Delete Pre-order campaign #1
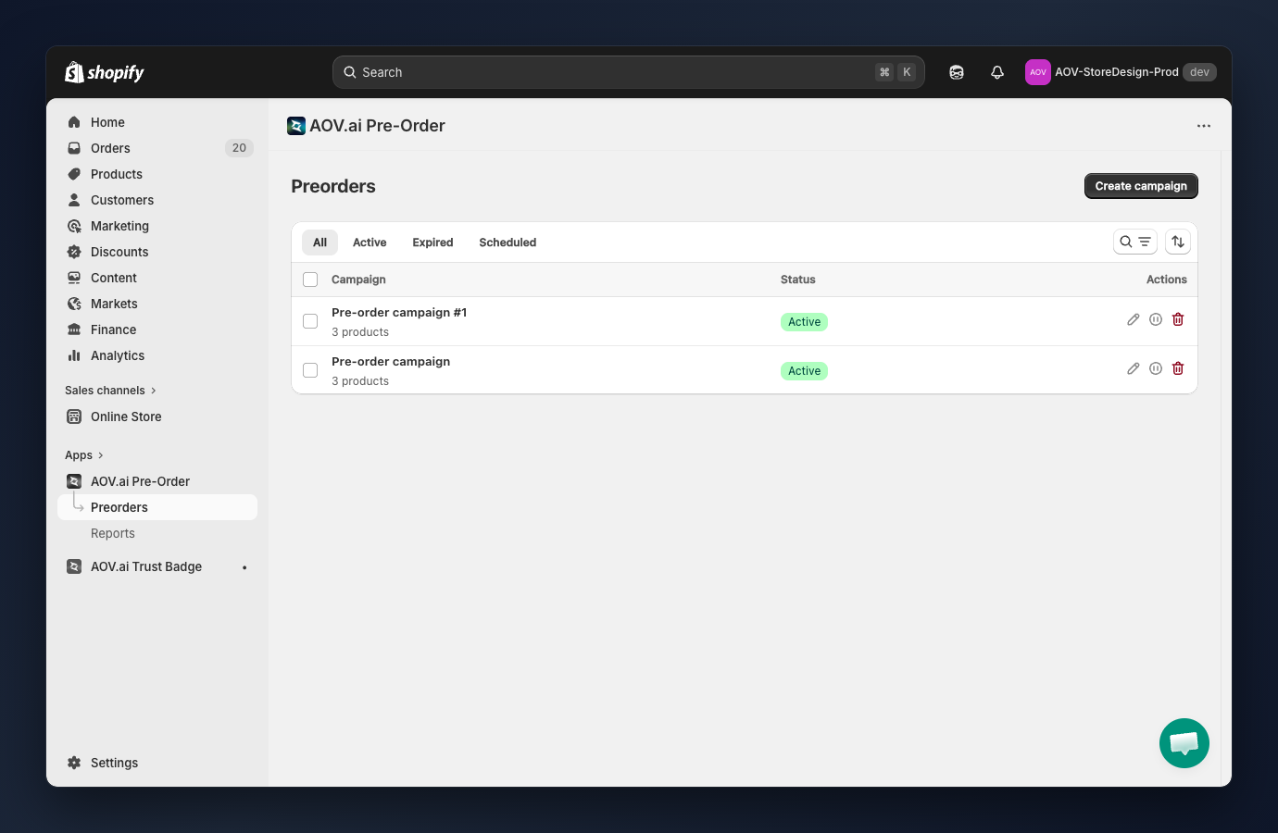1278x833 pixels. pyautogui.click(x=1178, y=319)
